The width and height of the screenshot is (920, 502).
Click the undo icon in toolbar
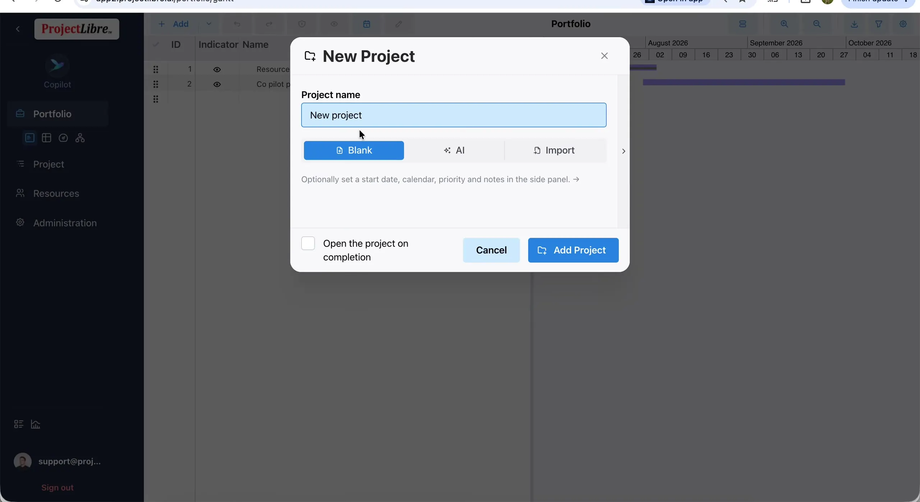[x=237, y=24]
